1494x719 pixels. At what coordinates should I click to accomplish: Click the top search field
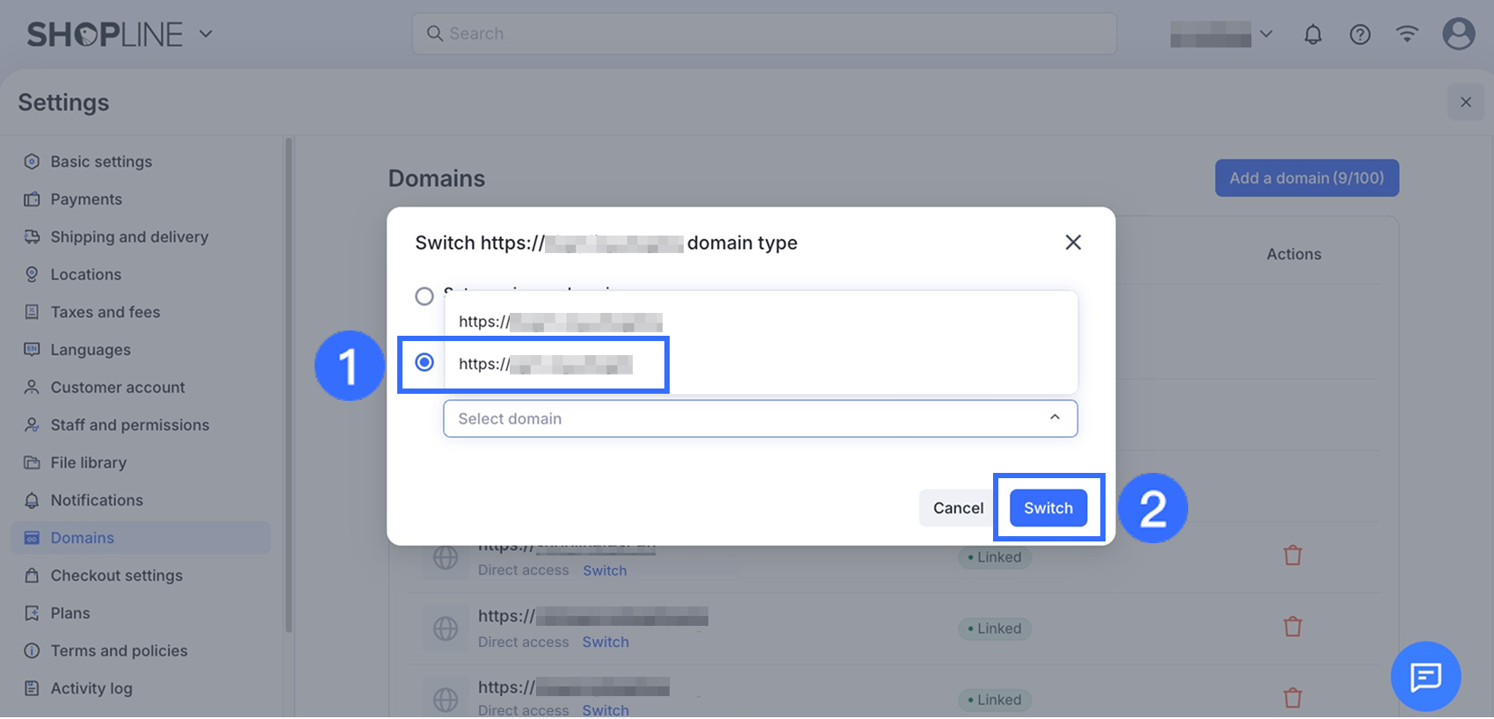click(765, 33)
